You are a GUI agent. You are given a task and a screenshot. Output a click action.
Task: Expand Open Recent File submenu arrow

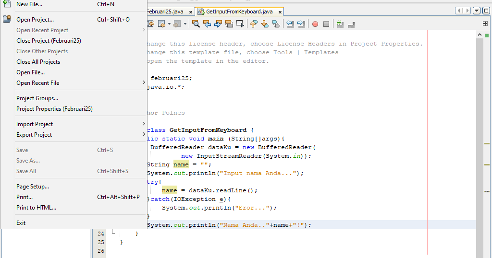(x=144, y=82)
